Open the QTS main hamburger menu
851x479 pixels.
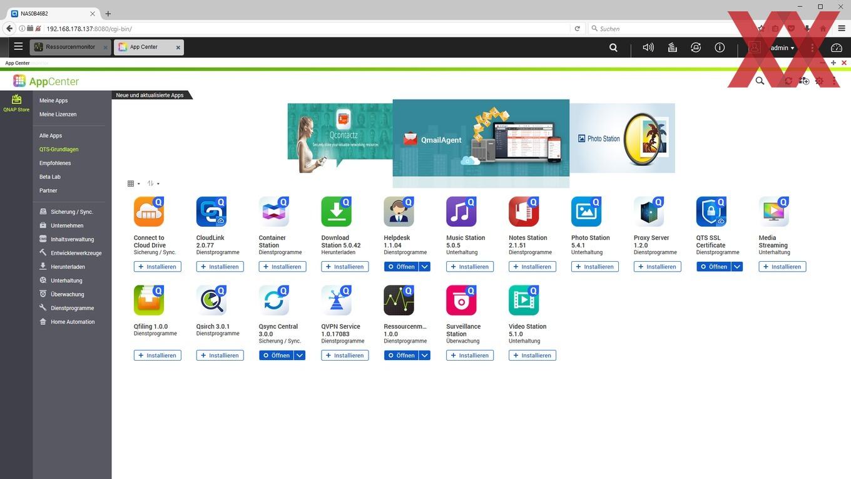point(18,46)
